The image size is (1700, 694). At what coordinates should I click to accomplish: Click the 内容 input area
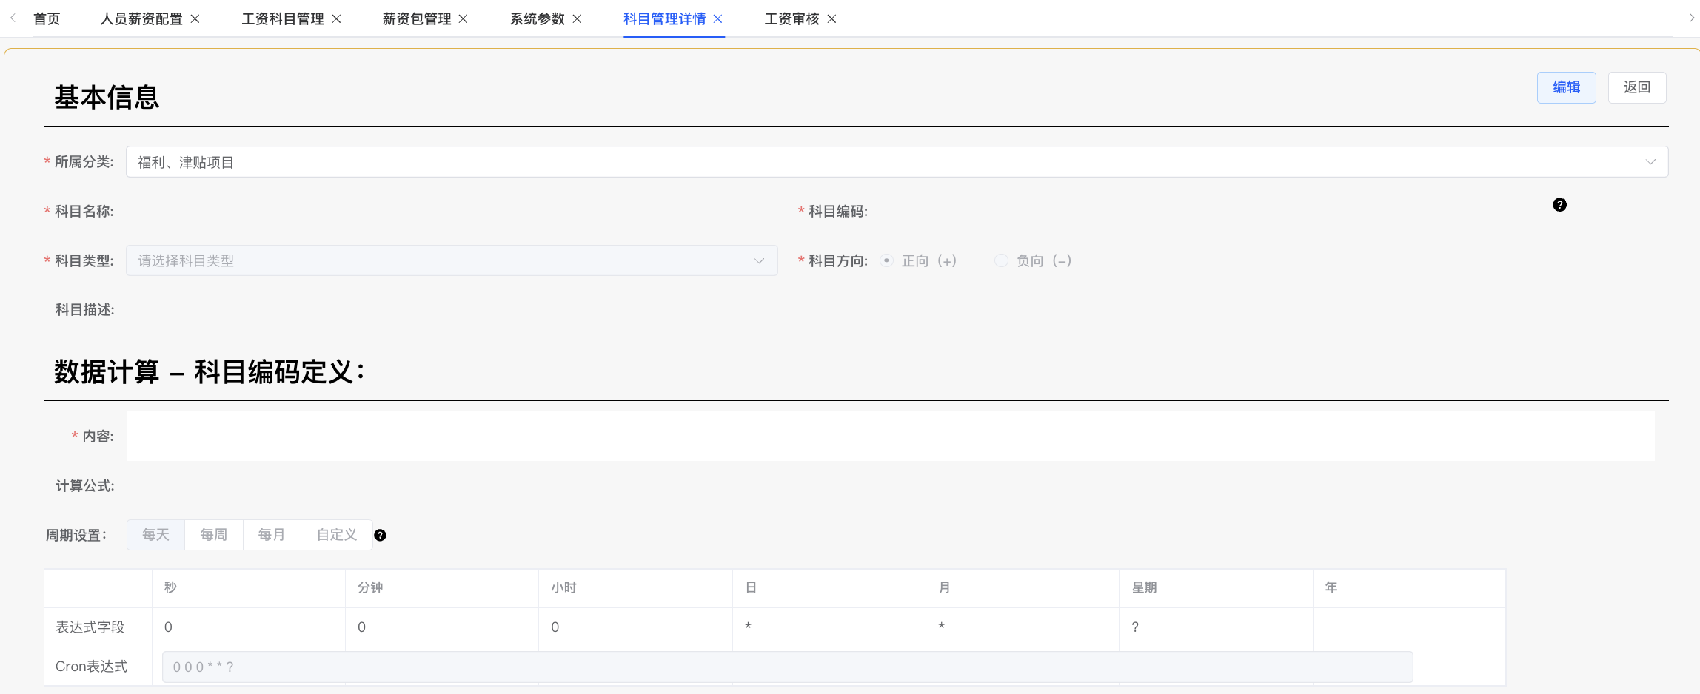tap(890, 437)
